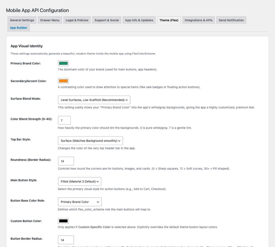Click the 'Button Base Color Role:' label
The width and height of the screenshot is (275, 247).
(27, 201)
